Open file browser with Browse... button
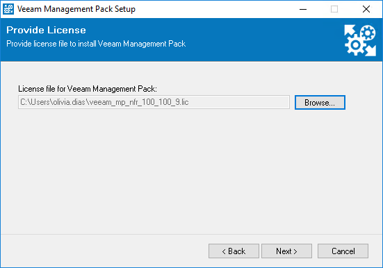Viewport: 383px width, 268px height. pos(320,103)
